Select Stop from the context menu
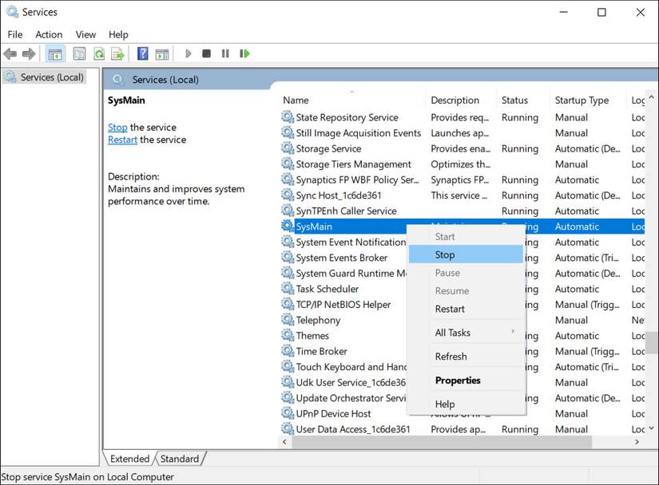 tap(444, 254)
